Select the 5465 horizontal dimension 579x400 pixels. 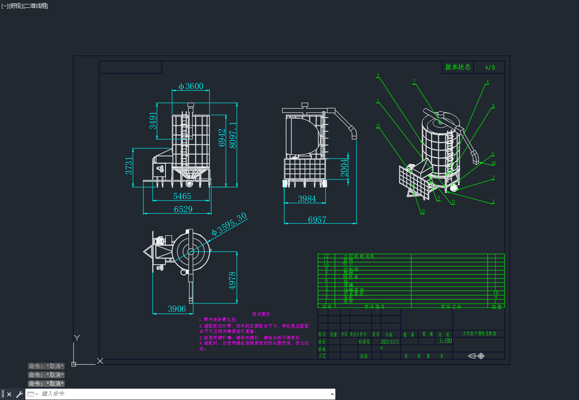[182, 197]
